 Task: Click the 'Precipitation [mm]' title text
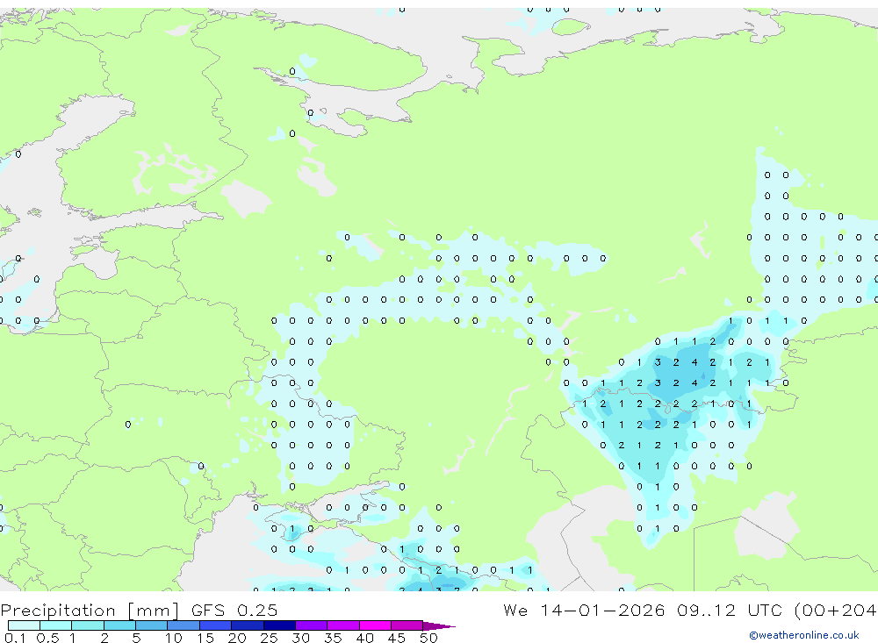click(x=90, y=610)
